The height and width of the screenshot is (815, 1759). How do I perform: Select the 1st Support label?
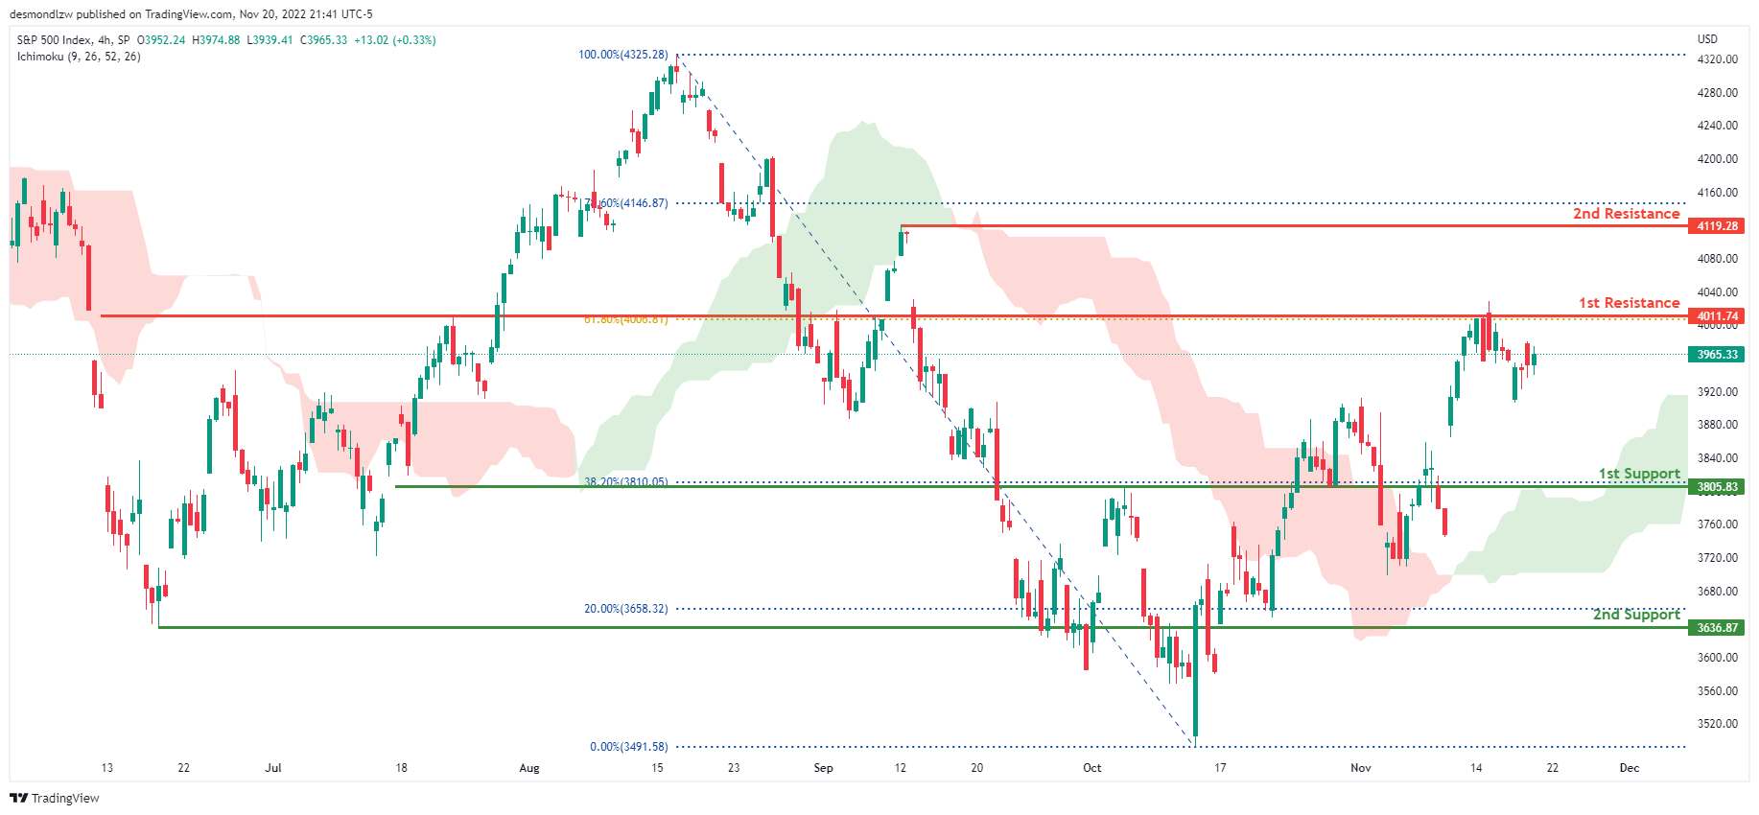pyautogui.click(x=1639, y=474)
